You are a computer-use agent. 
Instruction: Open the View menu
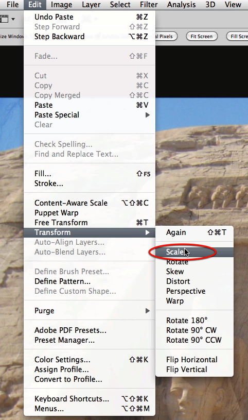coord(233,5)
